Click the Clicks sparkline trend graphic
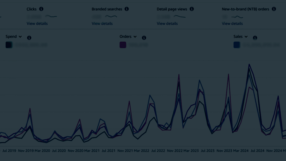286x161 pixels. pos(51,16)
